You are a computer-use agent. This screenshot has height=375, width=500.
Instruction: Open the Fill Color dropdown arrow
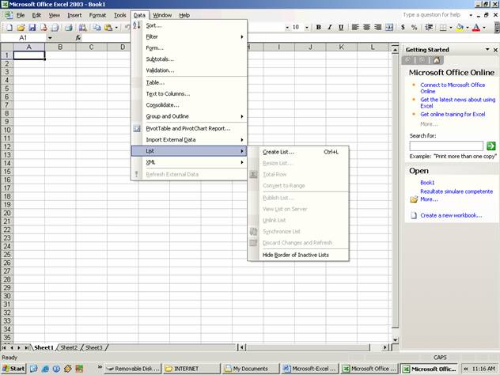coord(468,28)
